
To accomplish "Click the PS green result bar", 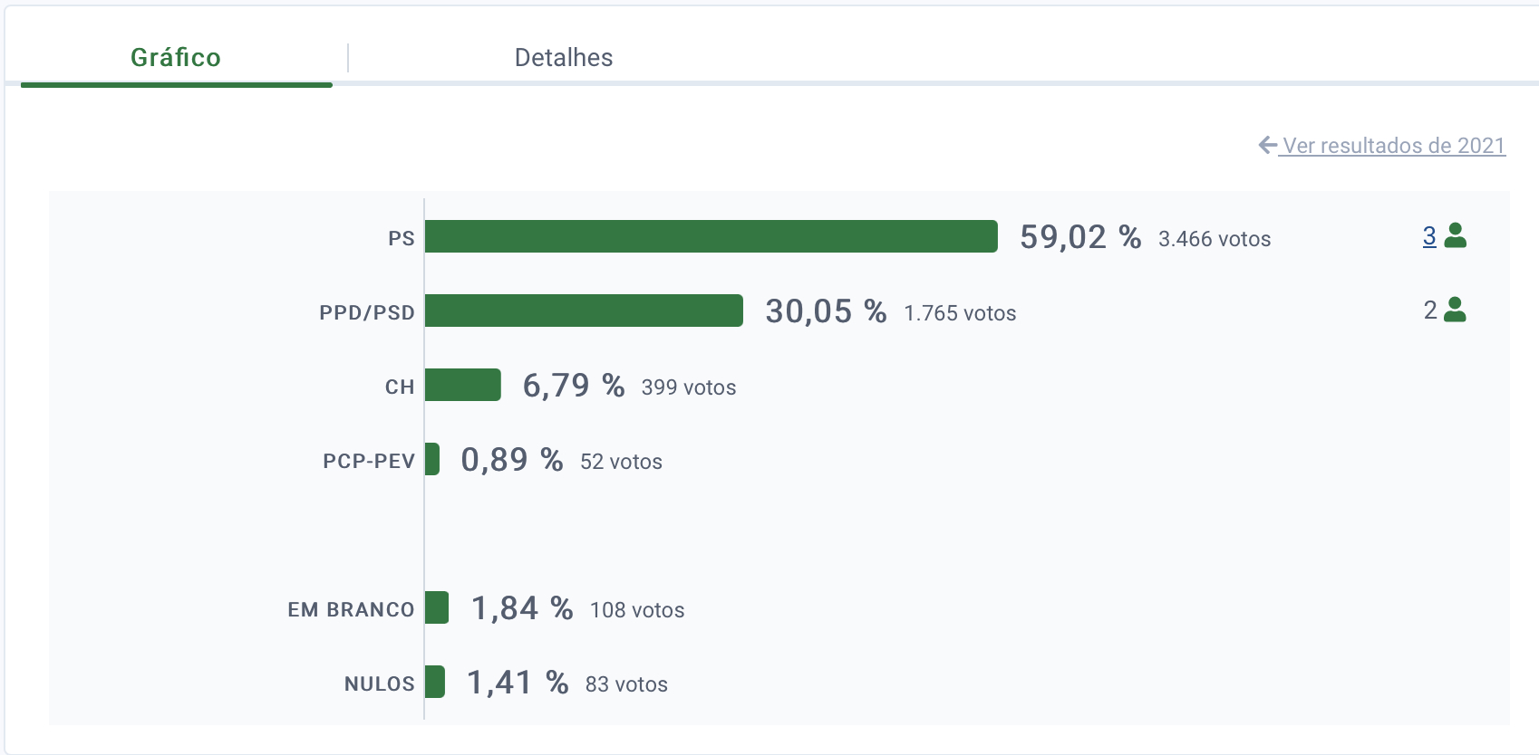I will 711,236.
